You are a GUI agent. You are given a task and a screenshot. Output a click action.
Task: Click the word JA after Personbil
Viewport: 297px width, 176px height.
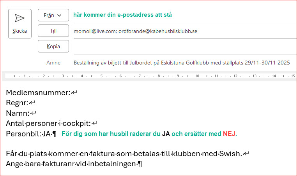coord(46,134)
